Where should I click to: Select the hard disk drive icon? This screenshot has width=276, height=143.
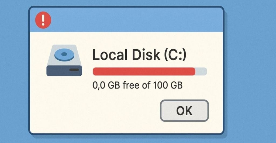pos(64,60)
